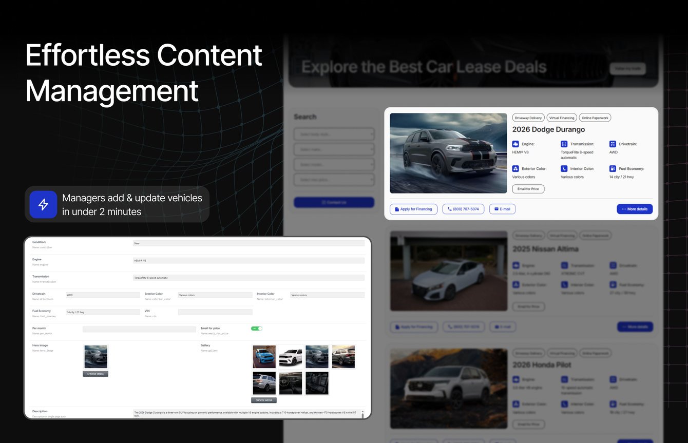Screen dimensions: 688x443
Task: Click the Virtual Financing tag on the Durango card
Action: (562, 118)
